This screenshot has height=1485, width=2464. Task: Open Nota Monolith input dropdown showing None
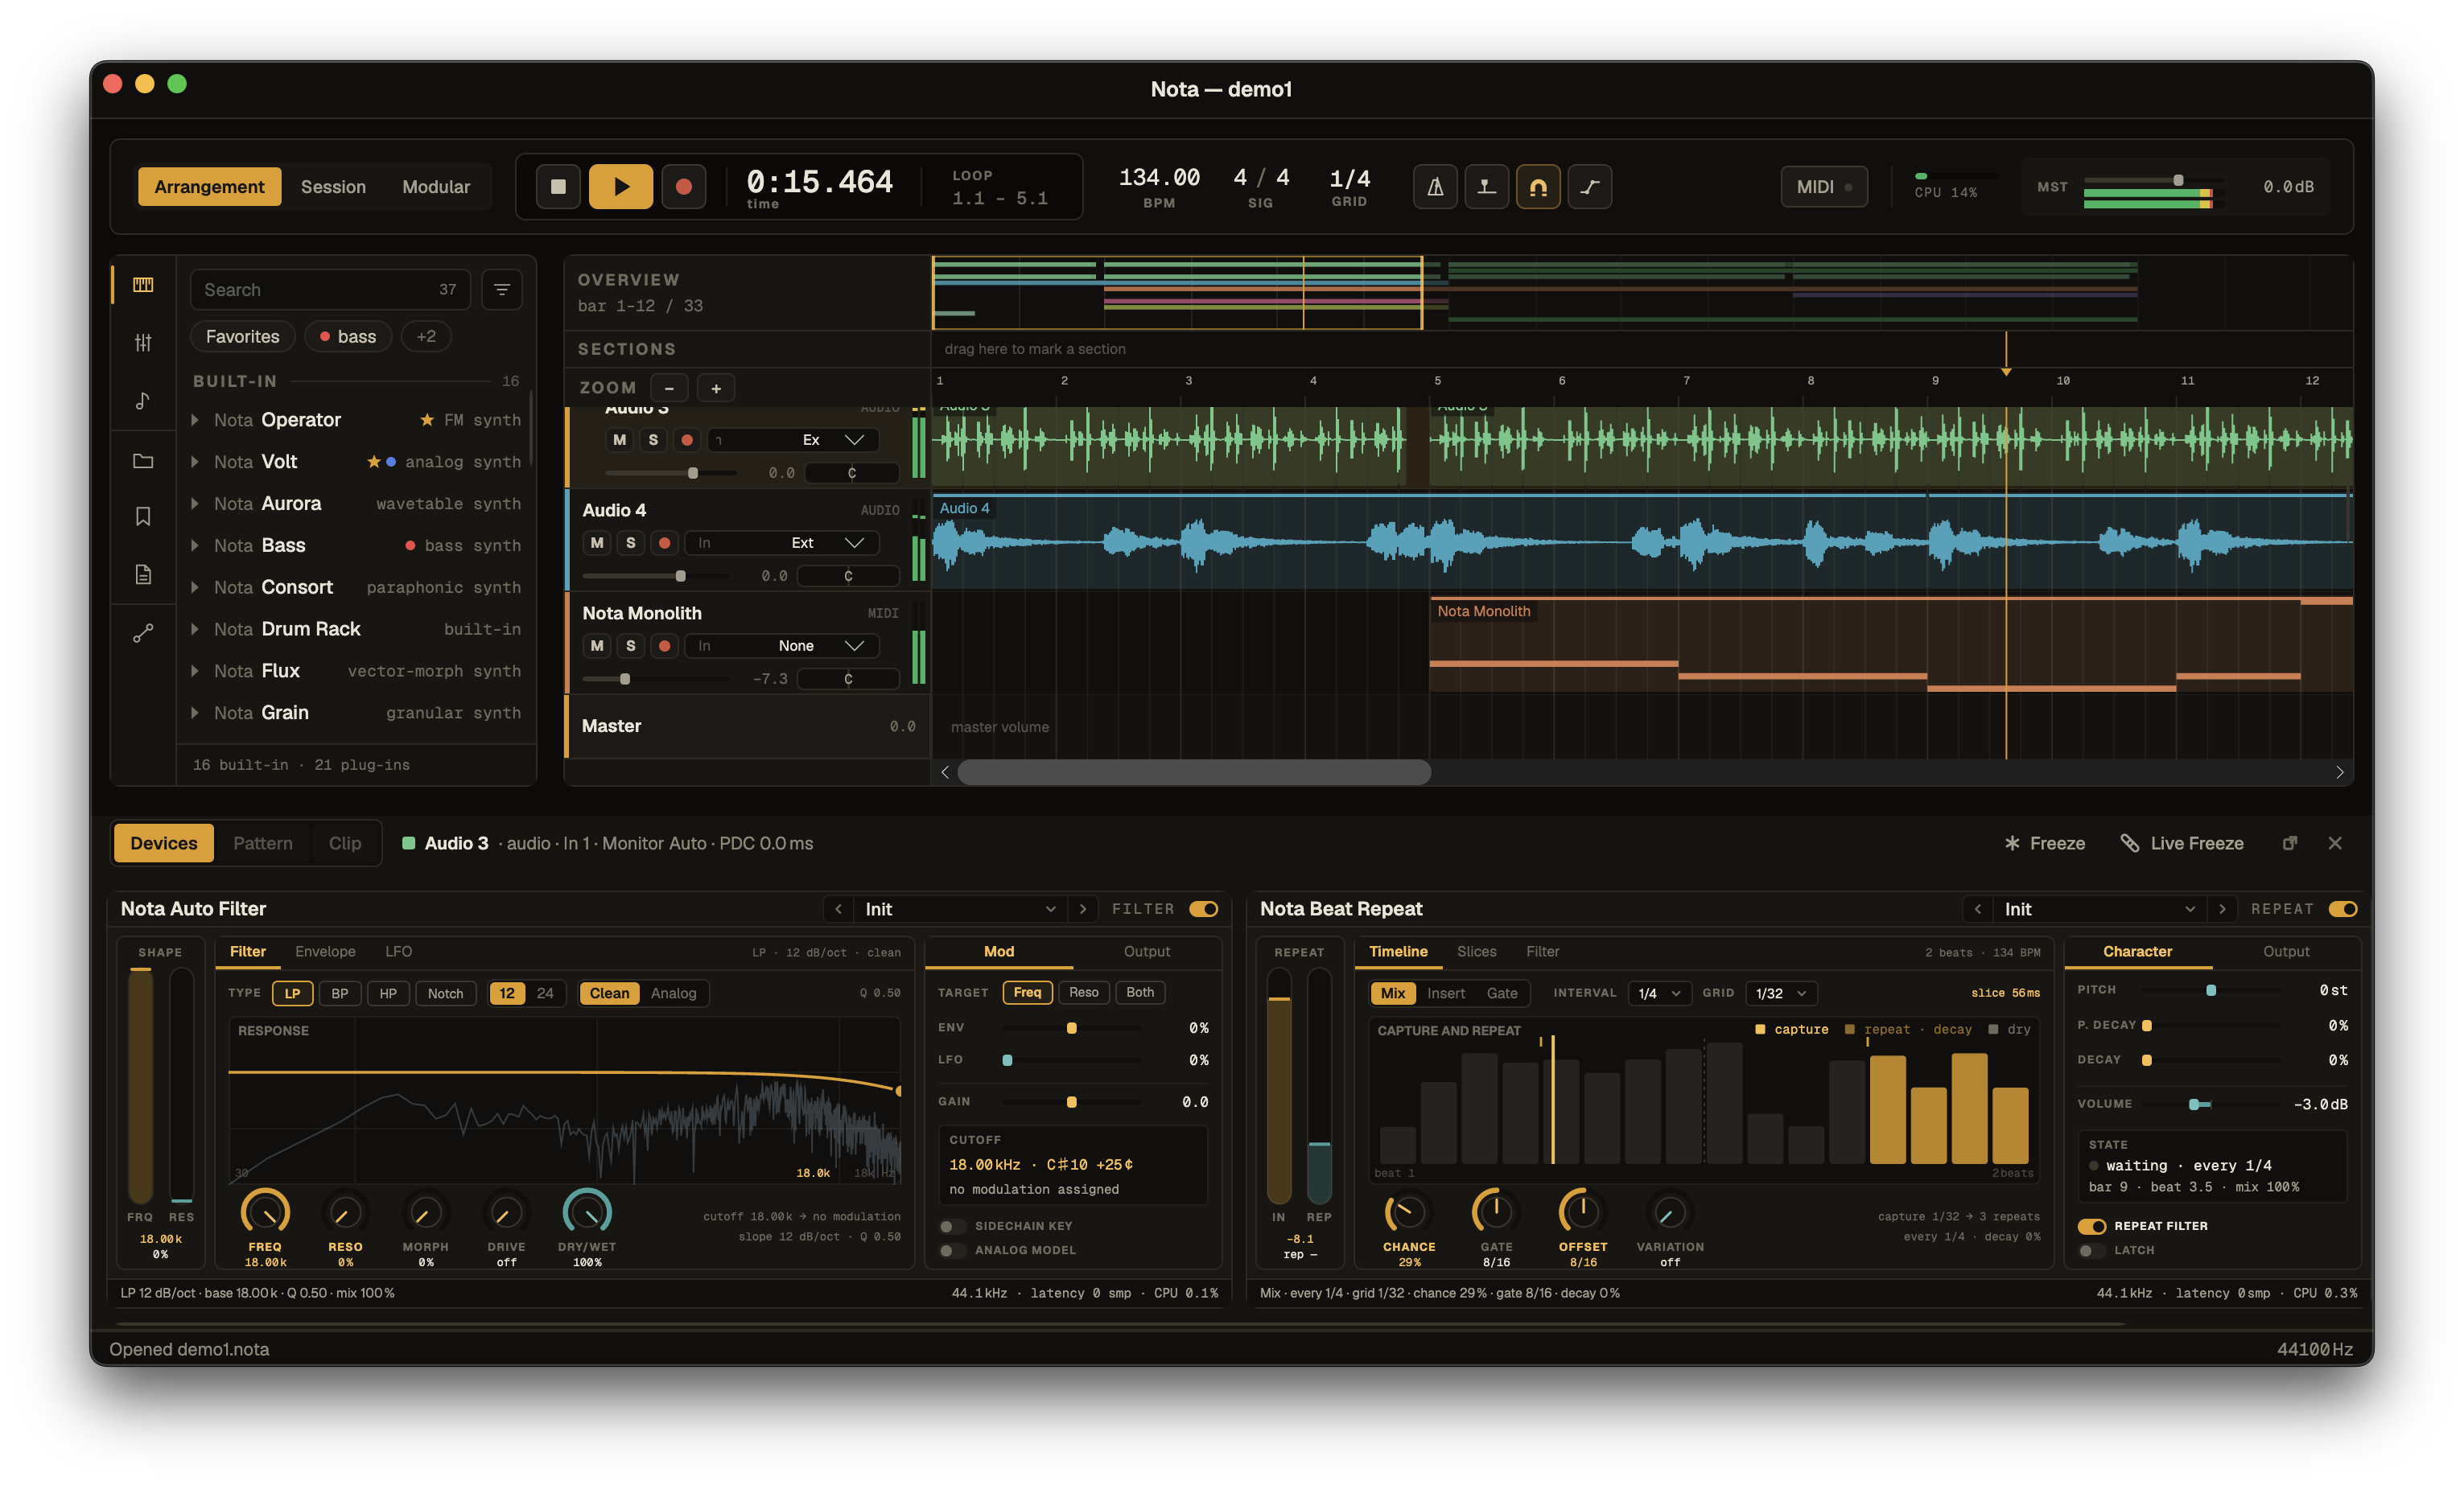[782, 646]
